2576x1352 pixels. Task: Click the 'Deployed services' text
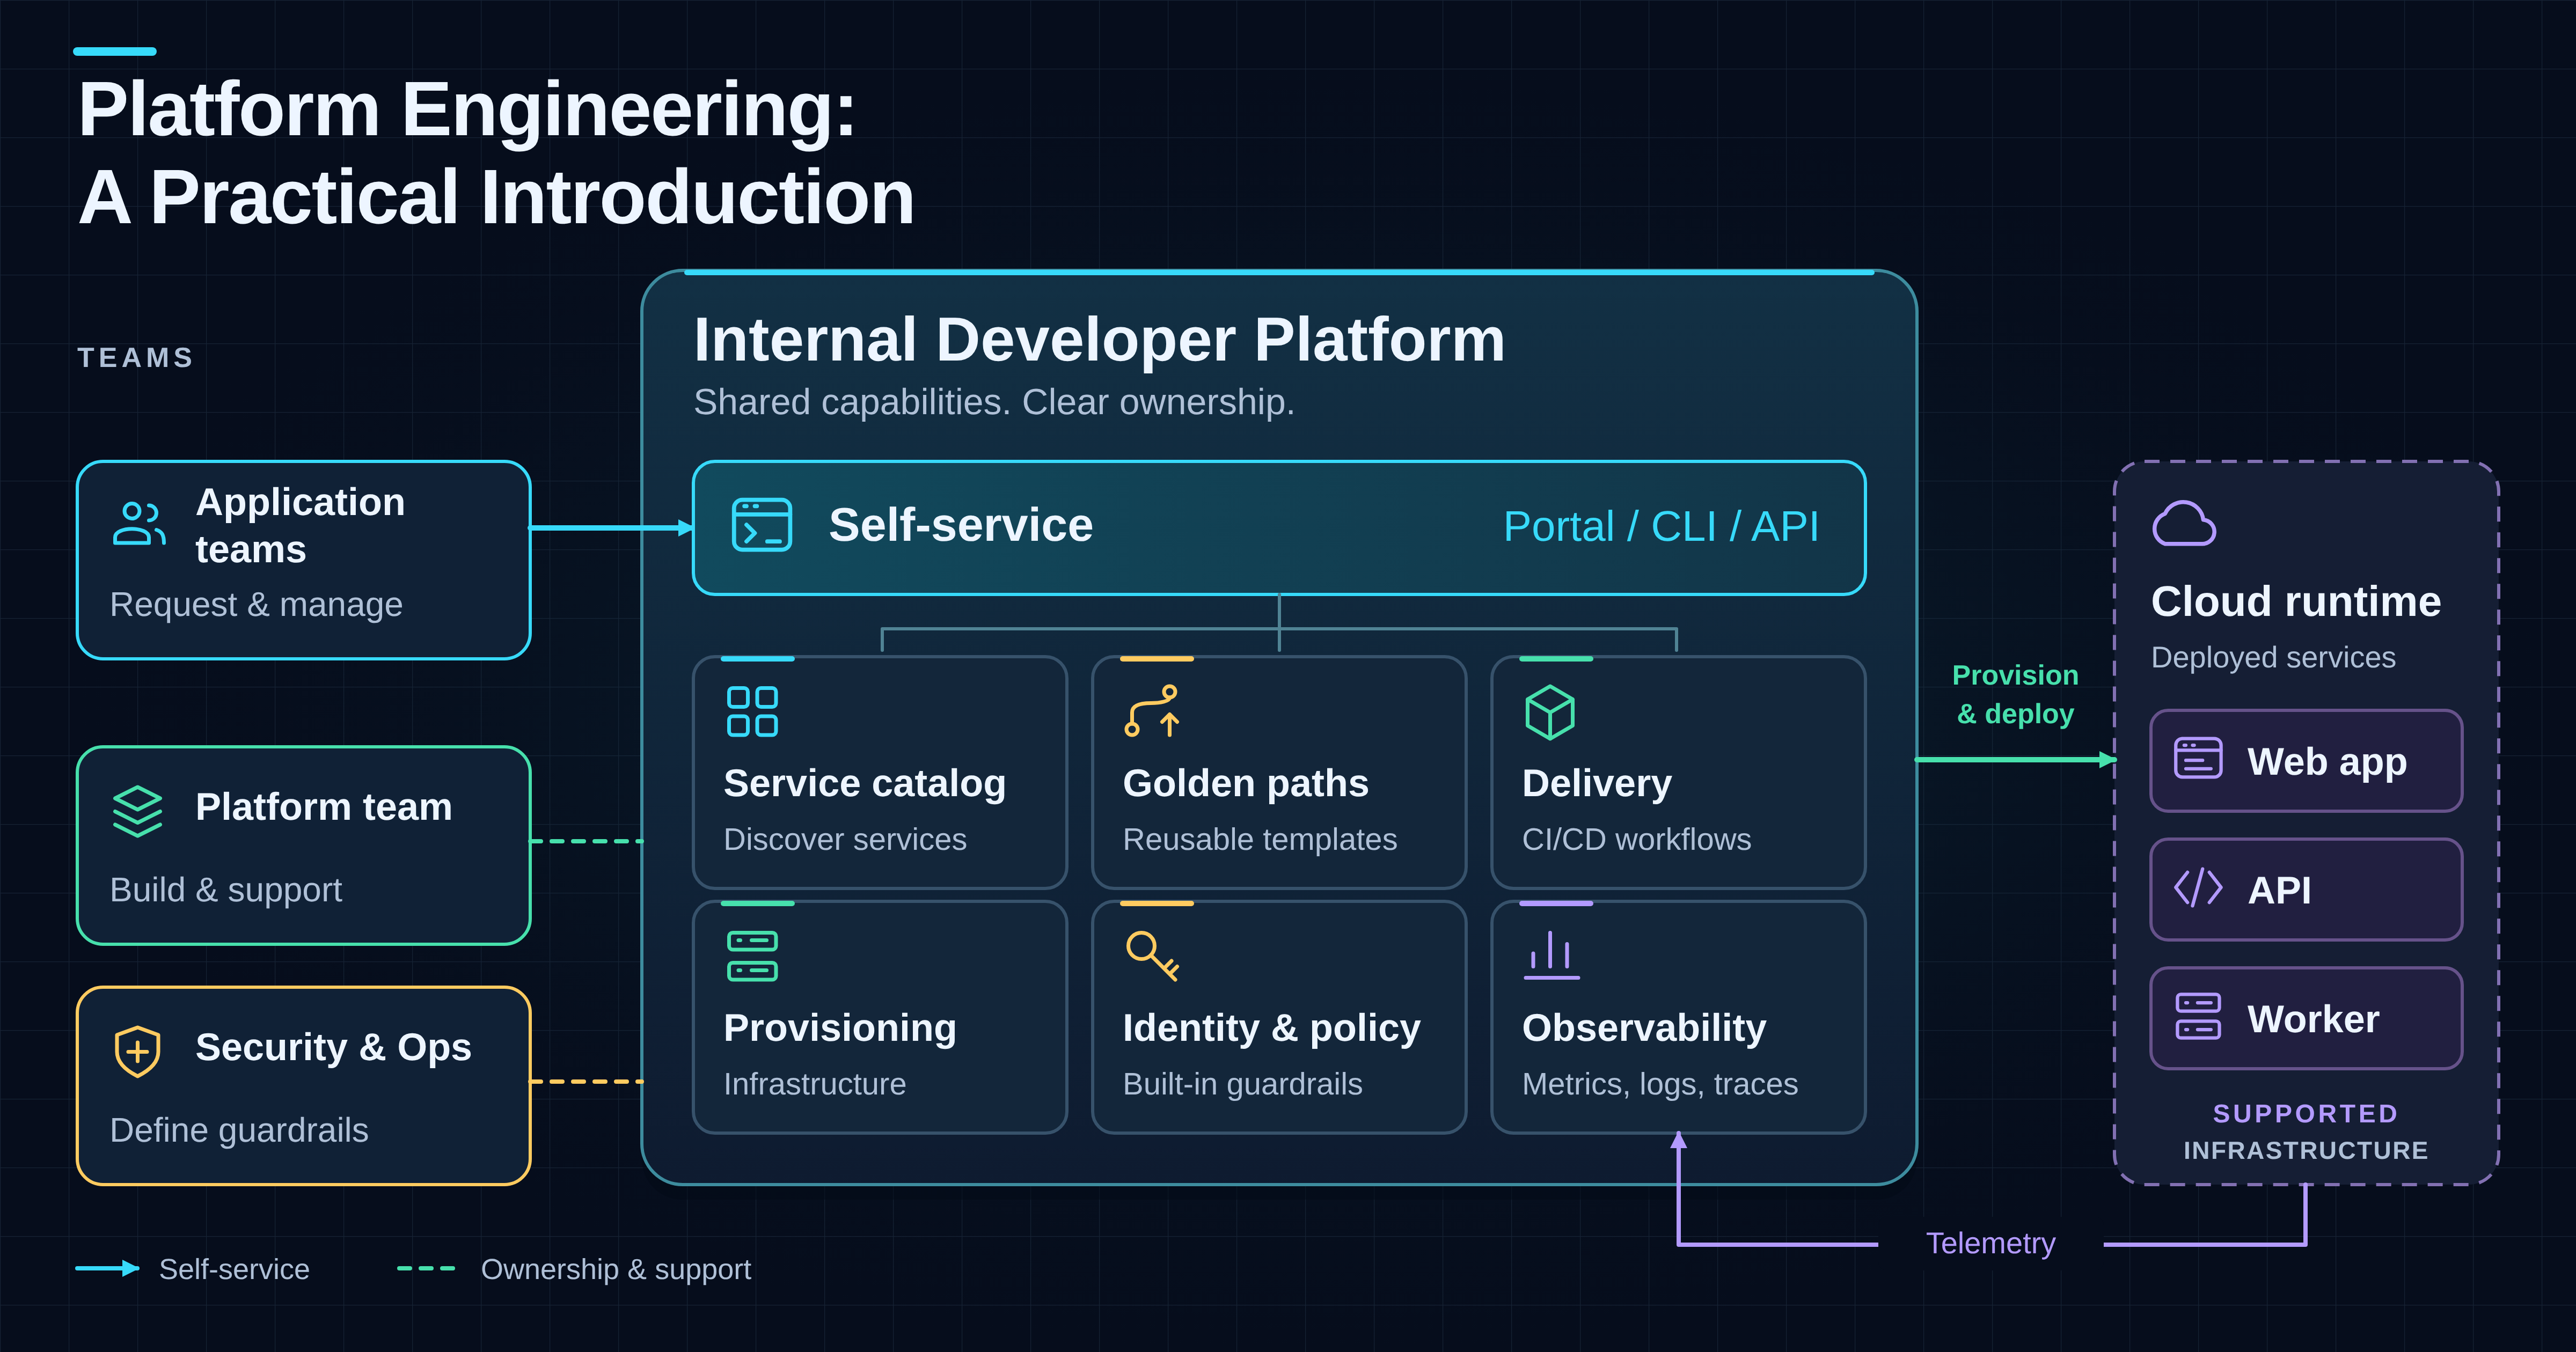click(2273, 657)
